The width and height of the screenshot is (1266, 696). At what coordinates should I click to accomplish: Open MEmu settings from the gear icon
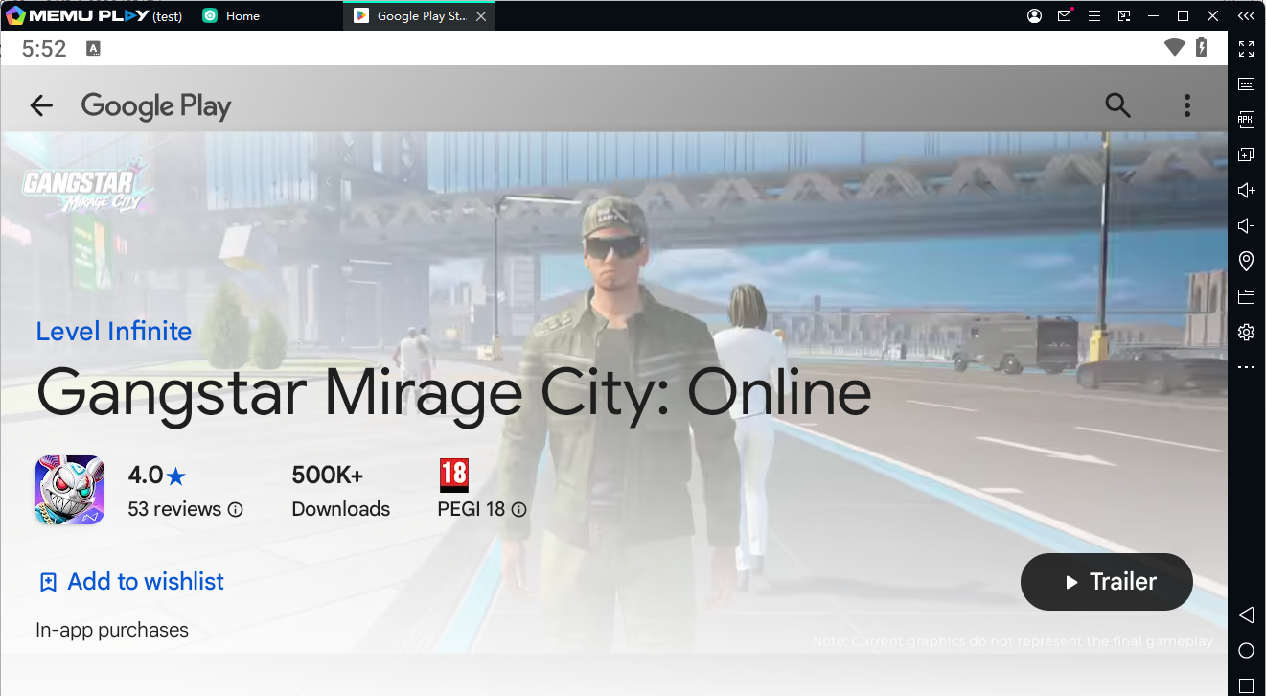click(x=1246, y=332)
